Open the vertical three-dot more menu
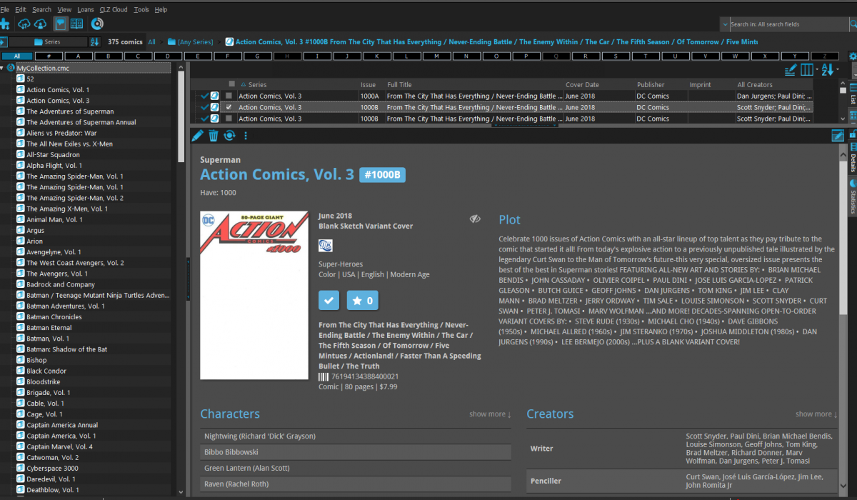857x500 pixels. pyautogui.click(x=246, y=135)
